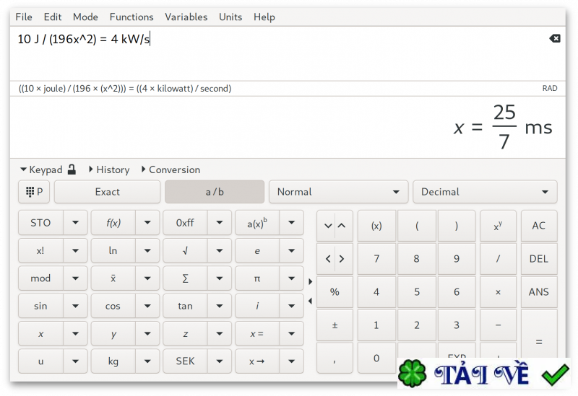Screen dimensions: 578x396
Task: Clear expression with the backspace icon
Action: 555,38
